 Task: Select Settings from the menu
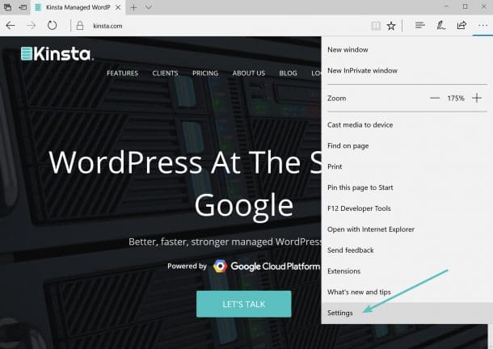(340, 313)
